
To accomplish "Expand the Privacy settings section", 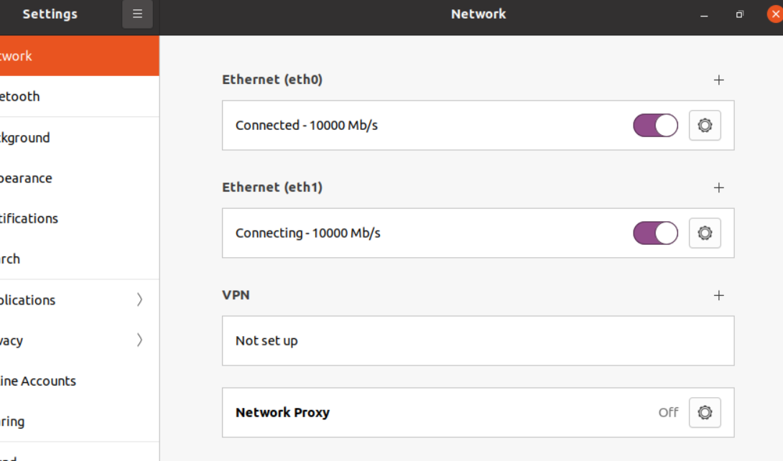I will pos(72,340).
